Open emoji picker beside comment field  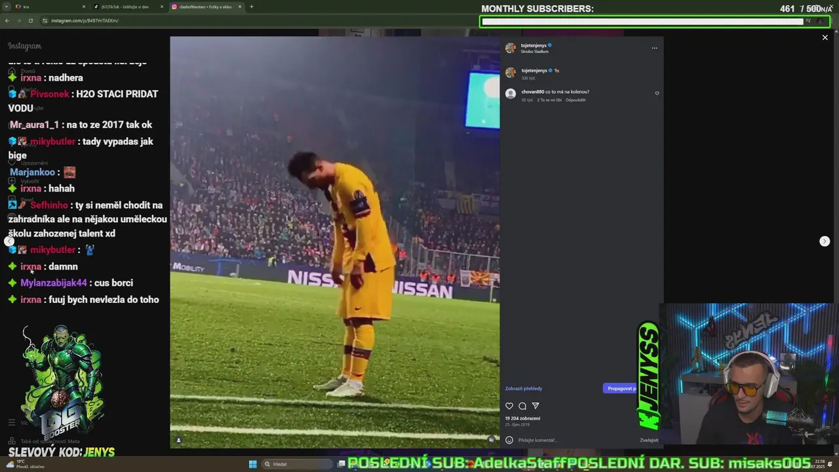[509, 440]
